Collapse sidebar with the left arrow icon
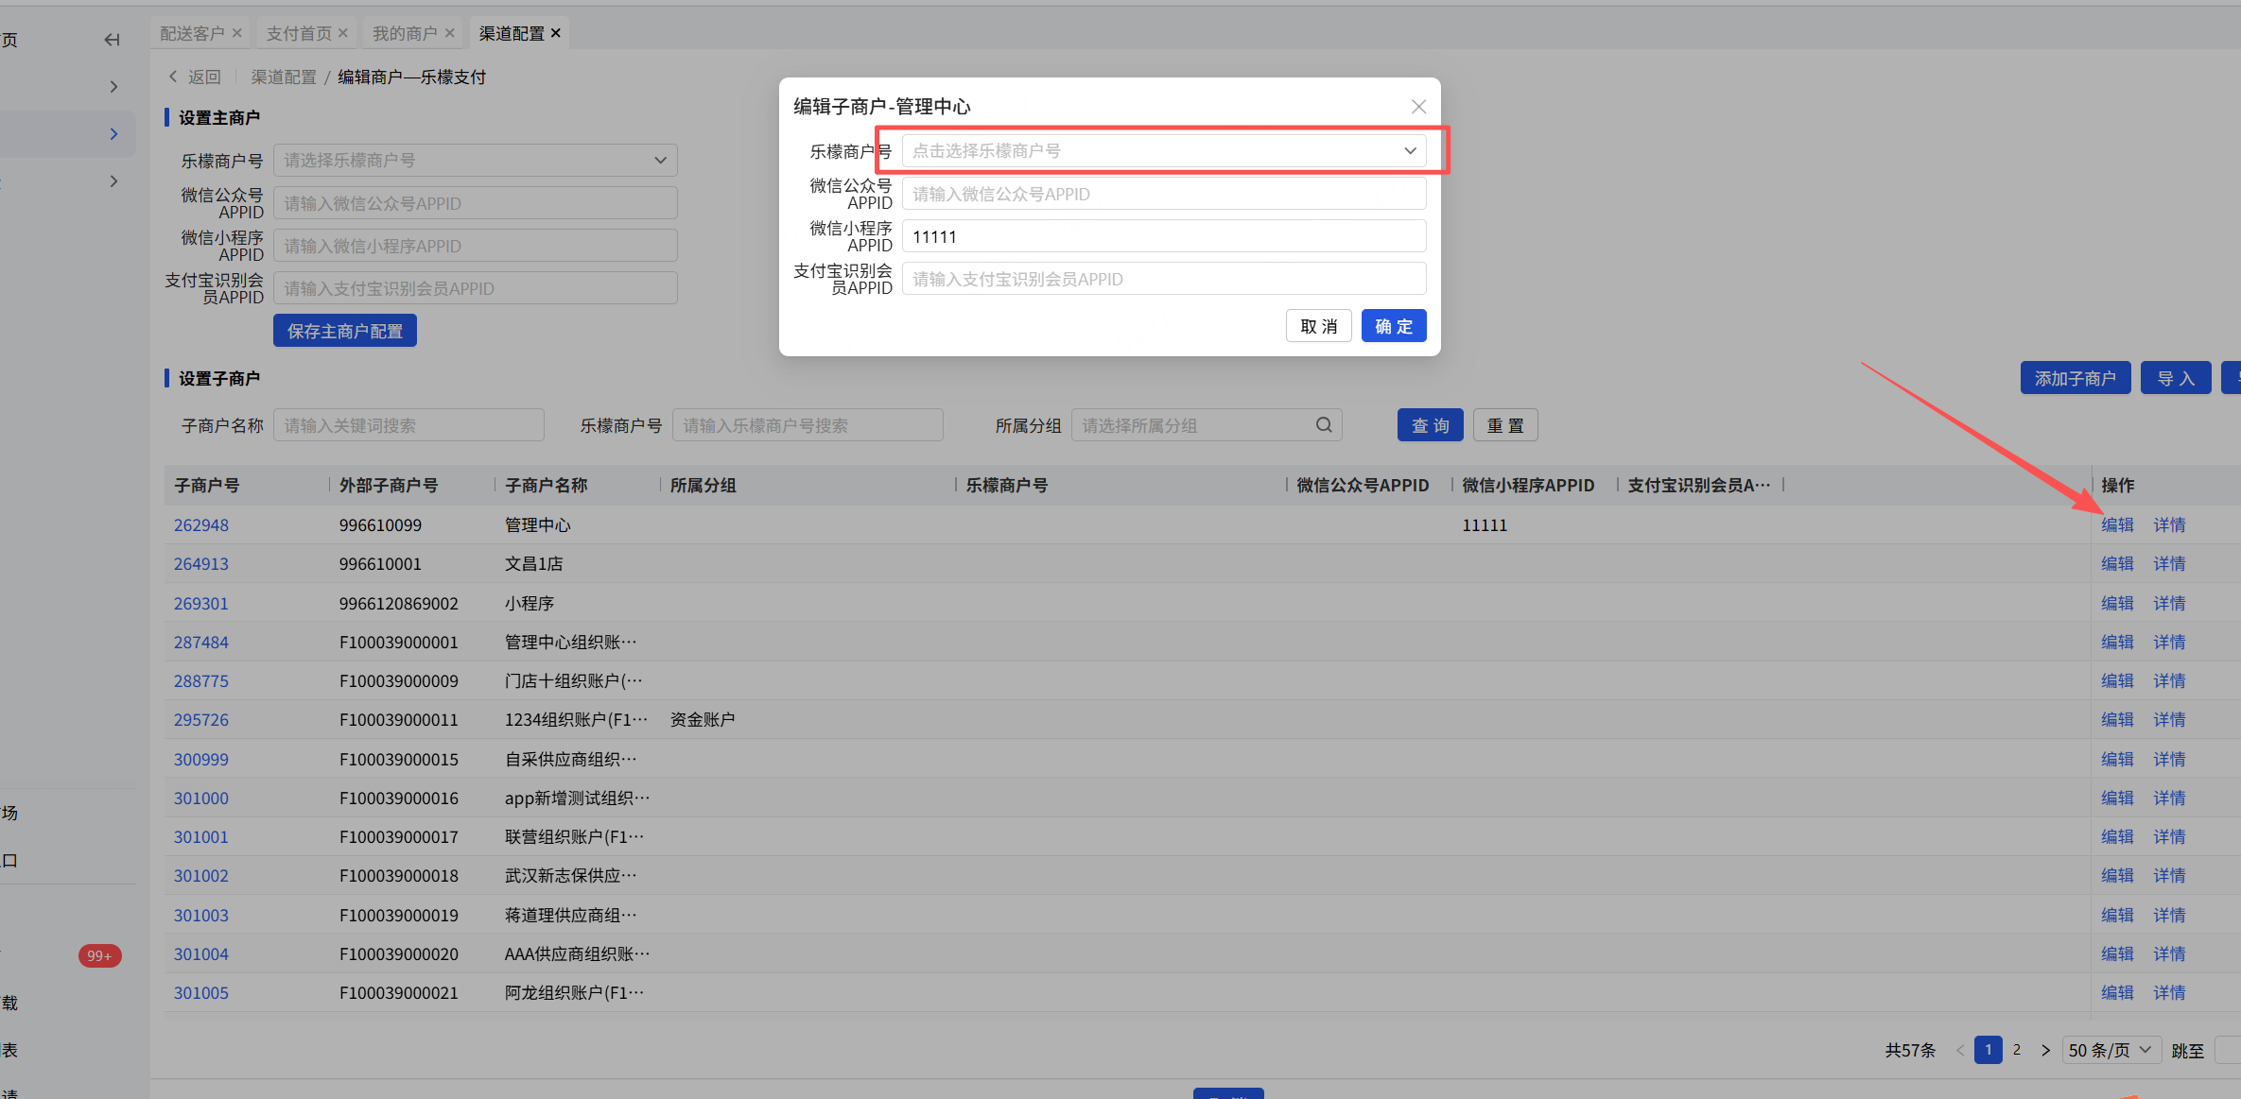Viewport: 2241px width, 1099px height. point(112,40)
